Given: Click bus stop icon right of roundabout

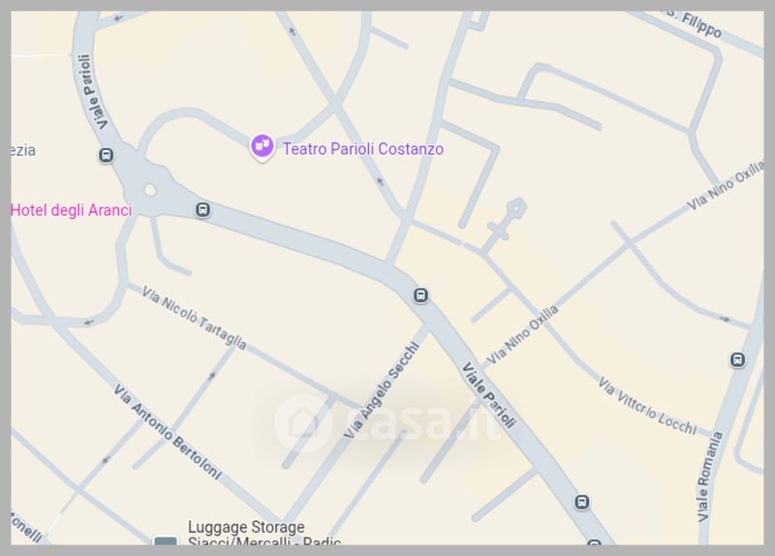Looking at the screenshot, I should pyautogui.click(x=202, y=209).
